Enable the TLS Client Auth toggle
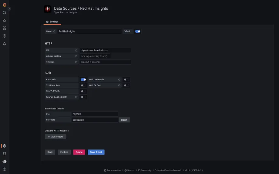 (83, 85)
